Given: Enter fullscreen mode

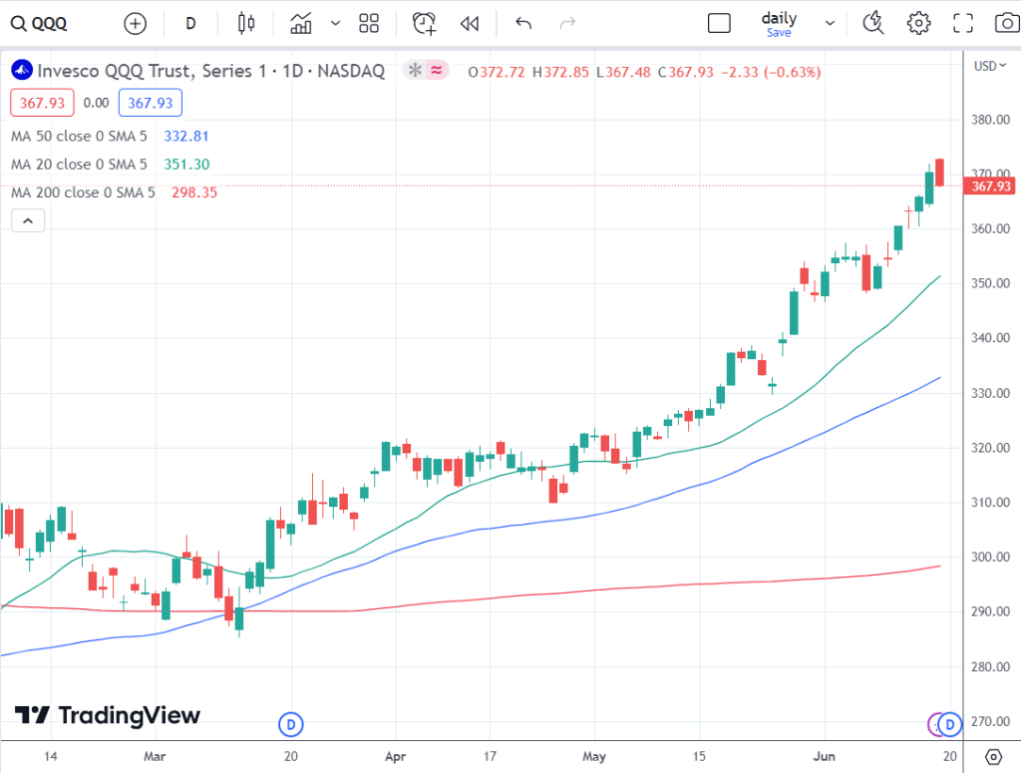Looking at the screenshot, I should 962,23.
